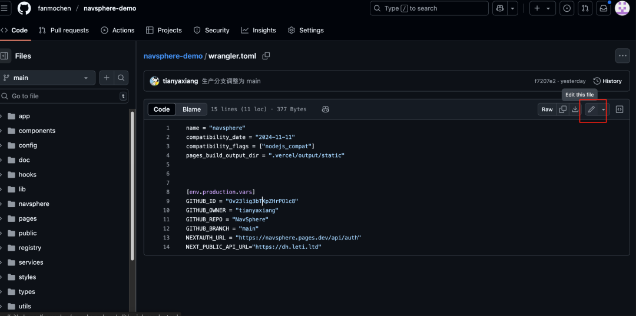Open the notifications inbox icon

click(603, 8)
